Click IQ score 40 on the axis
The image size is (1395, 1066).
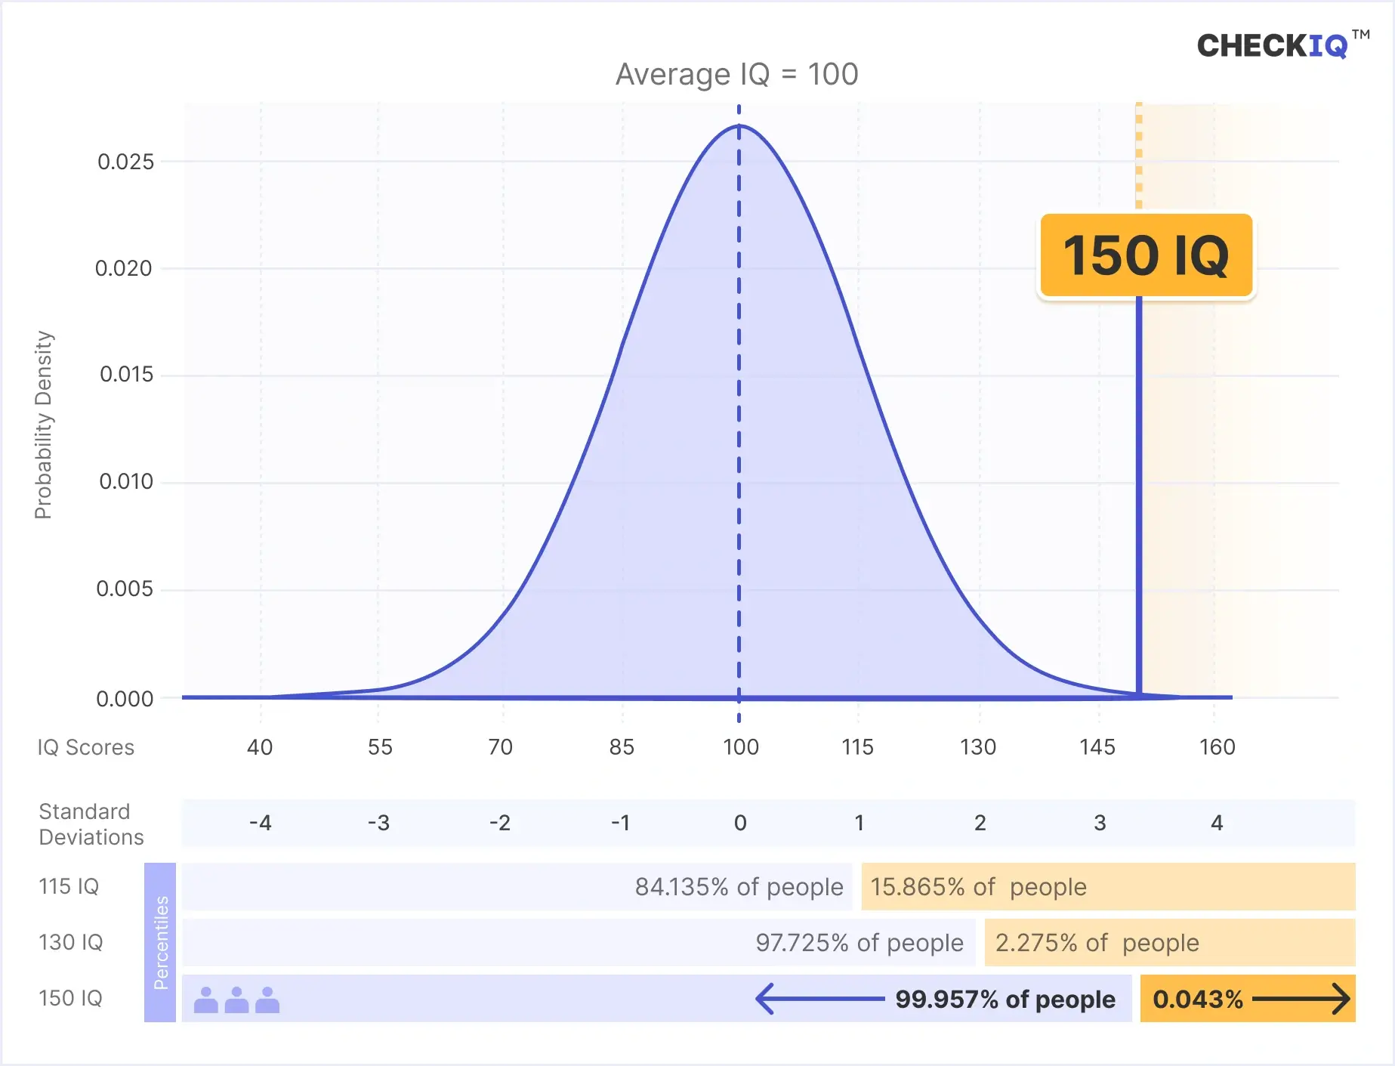(260, 747)
